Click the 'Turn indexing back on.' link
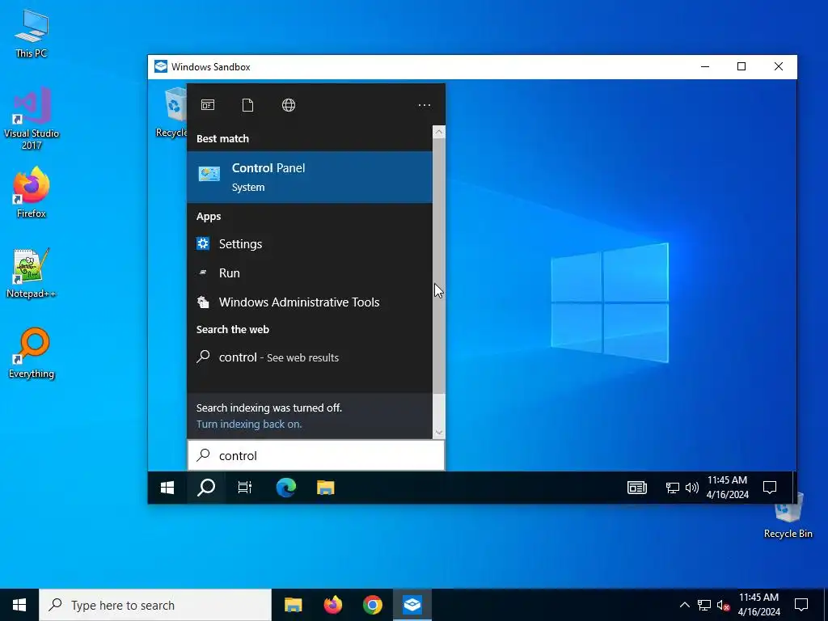828x621 pixels. coord(249,424)
